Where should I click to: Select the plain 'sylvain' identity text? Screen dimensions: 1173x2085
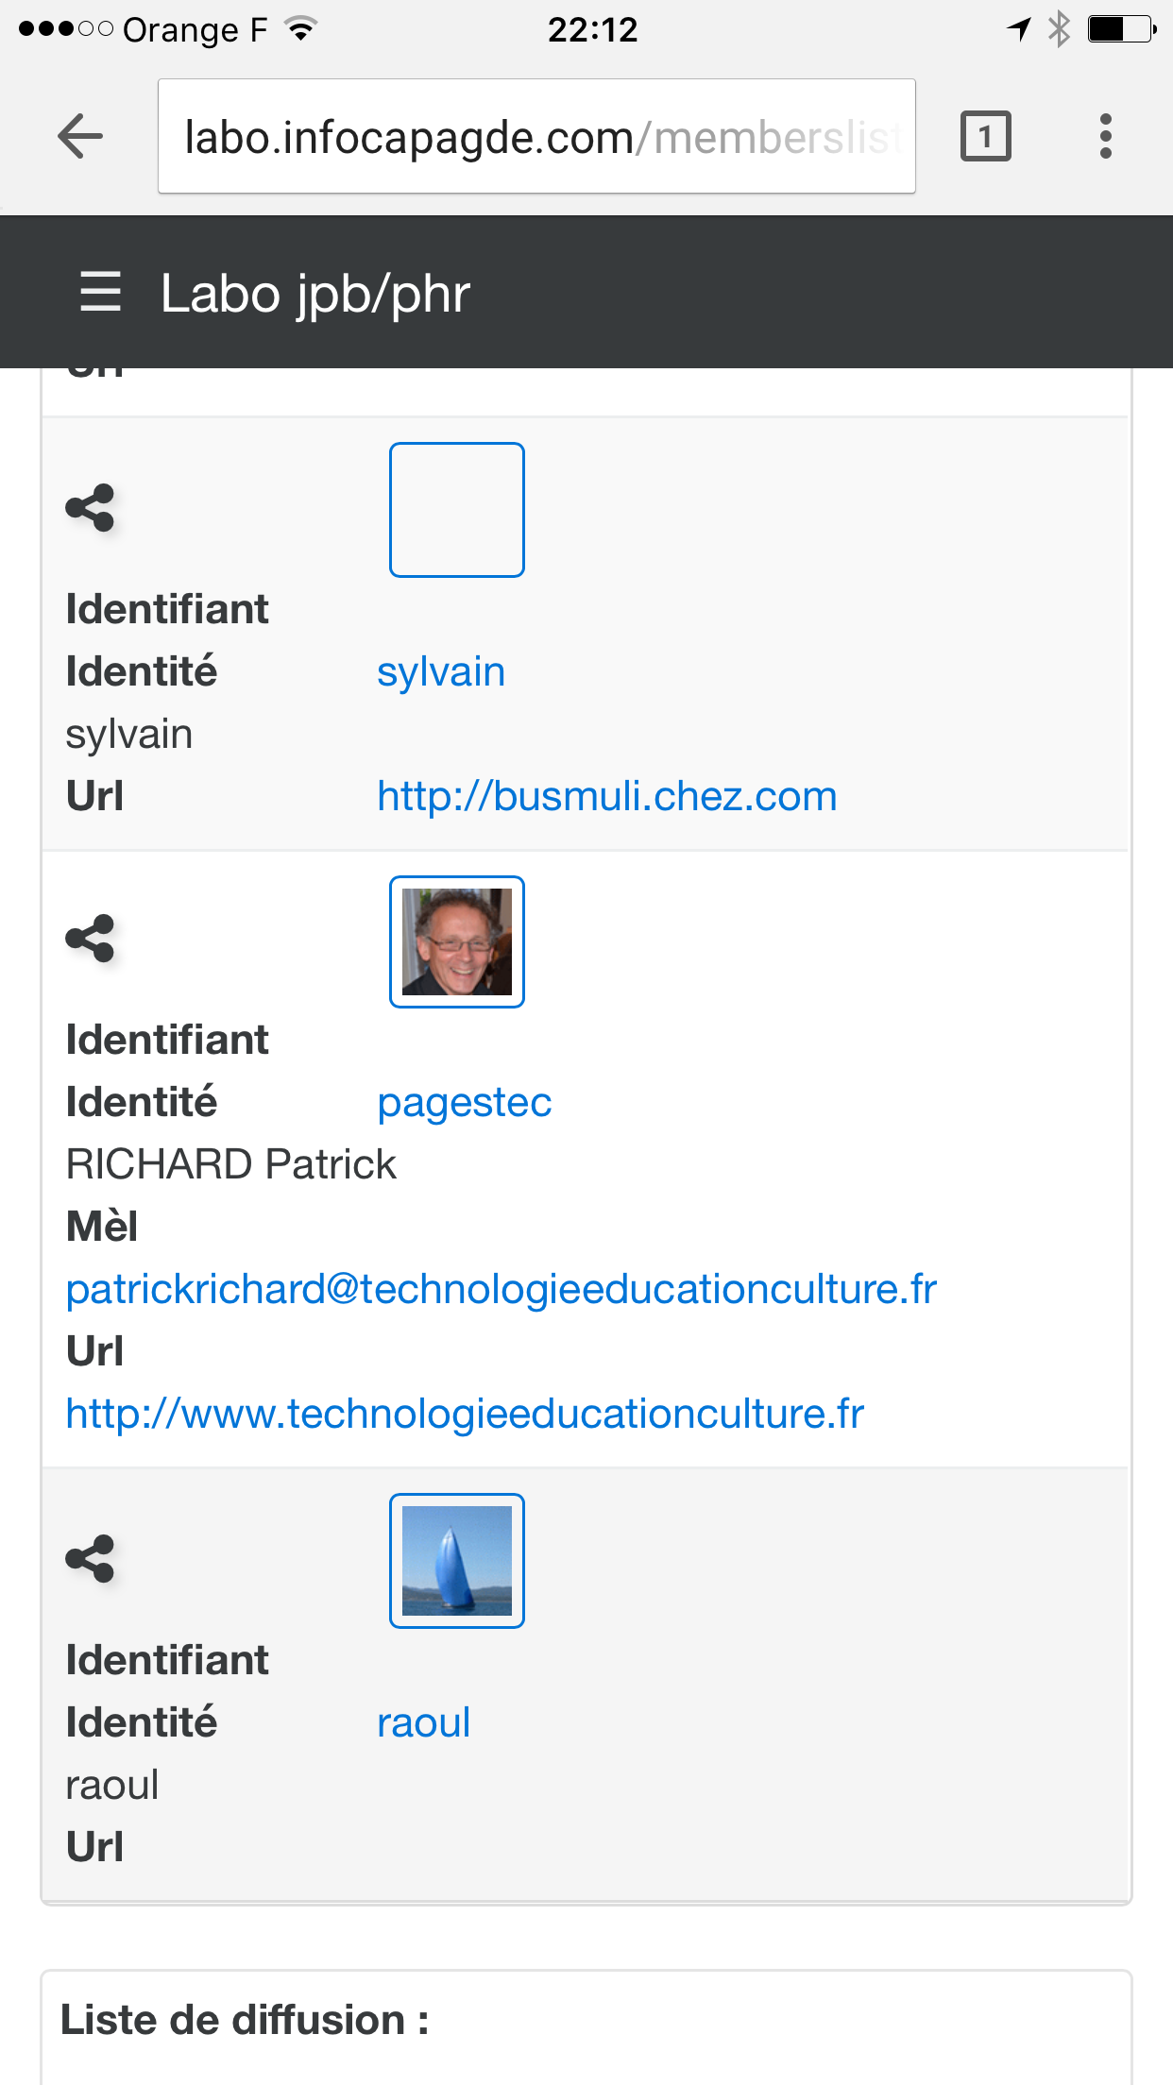(129, 735)
